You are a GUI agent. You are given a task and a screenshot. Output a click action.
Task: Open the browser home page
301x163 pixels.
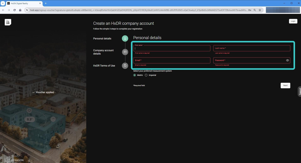pyautogui.click(x=20, y=10)
